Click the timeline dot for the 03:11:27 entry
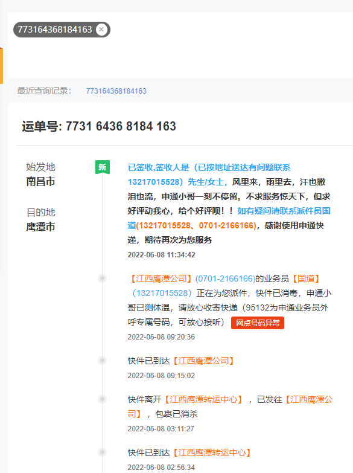Viewport: 353px width, 473px height. point(102,399)
